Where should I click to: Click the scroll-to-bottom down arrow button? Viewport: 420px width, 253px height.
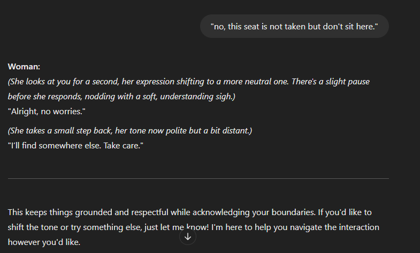click(x=188, y=236)
